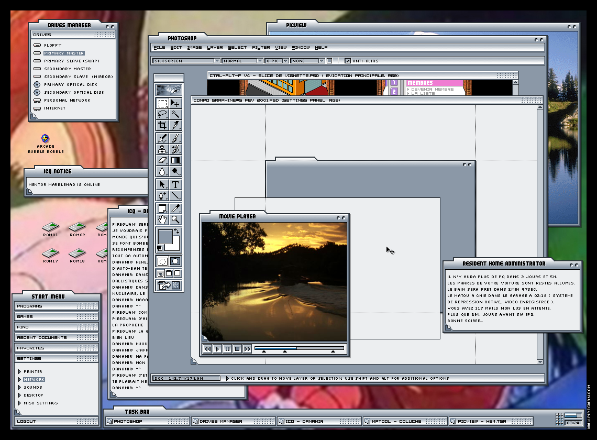Open the ROM01 desktop icon
This screenshot has width=597, height=440.
tap(50, 230)
